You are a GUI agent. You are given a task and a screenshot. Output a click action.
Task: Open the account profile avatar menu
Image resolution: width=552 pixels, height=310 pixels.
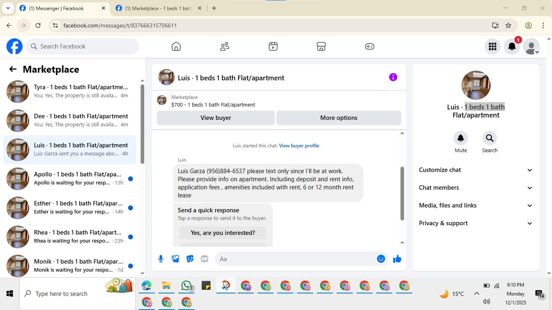pyautogui.click(x=531, y=46)
